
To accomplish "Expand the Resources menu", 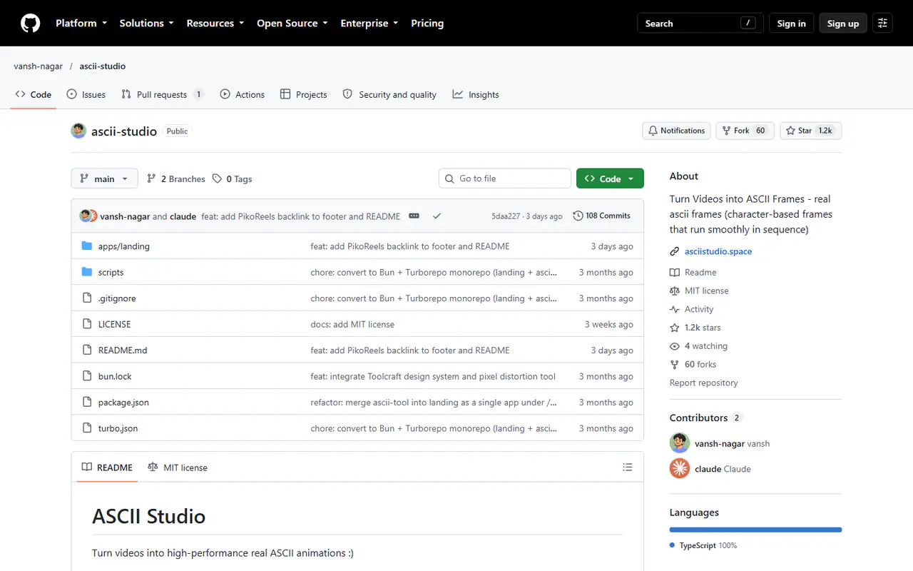I will click(x=215, y=24).
